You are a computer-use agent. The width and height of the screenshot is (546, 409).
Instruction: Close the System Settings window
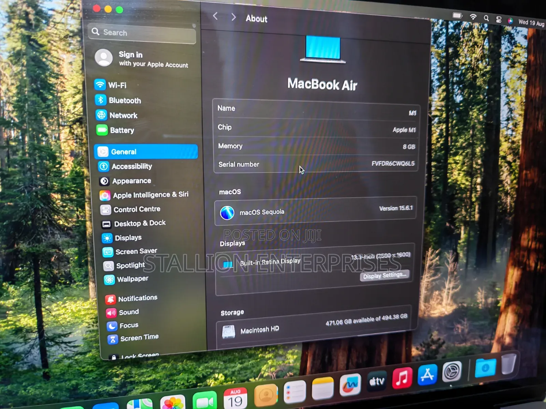(97, 9)
